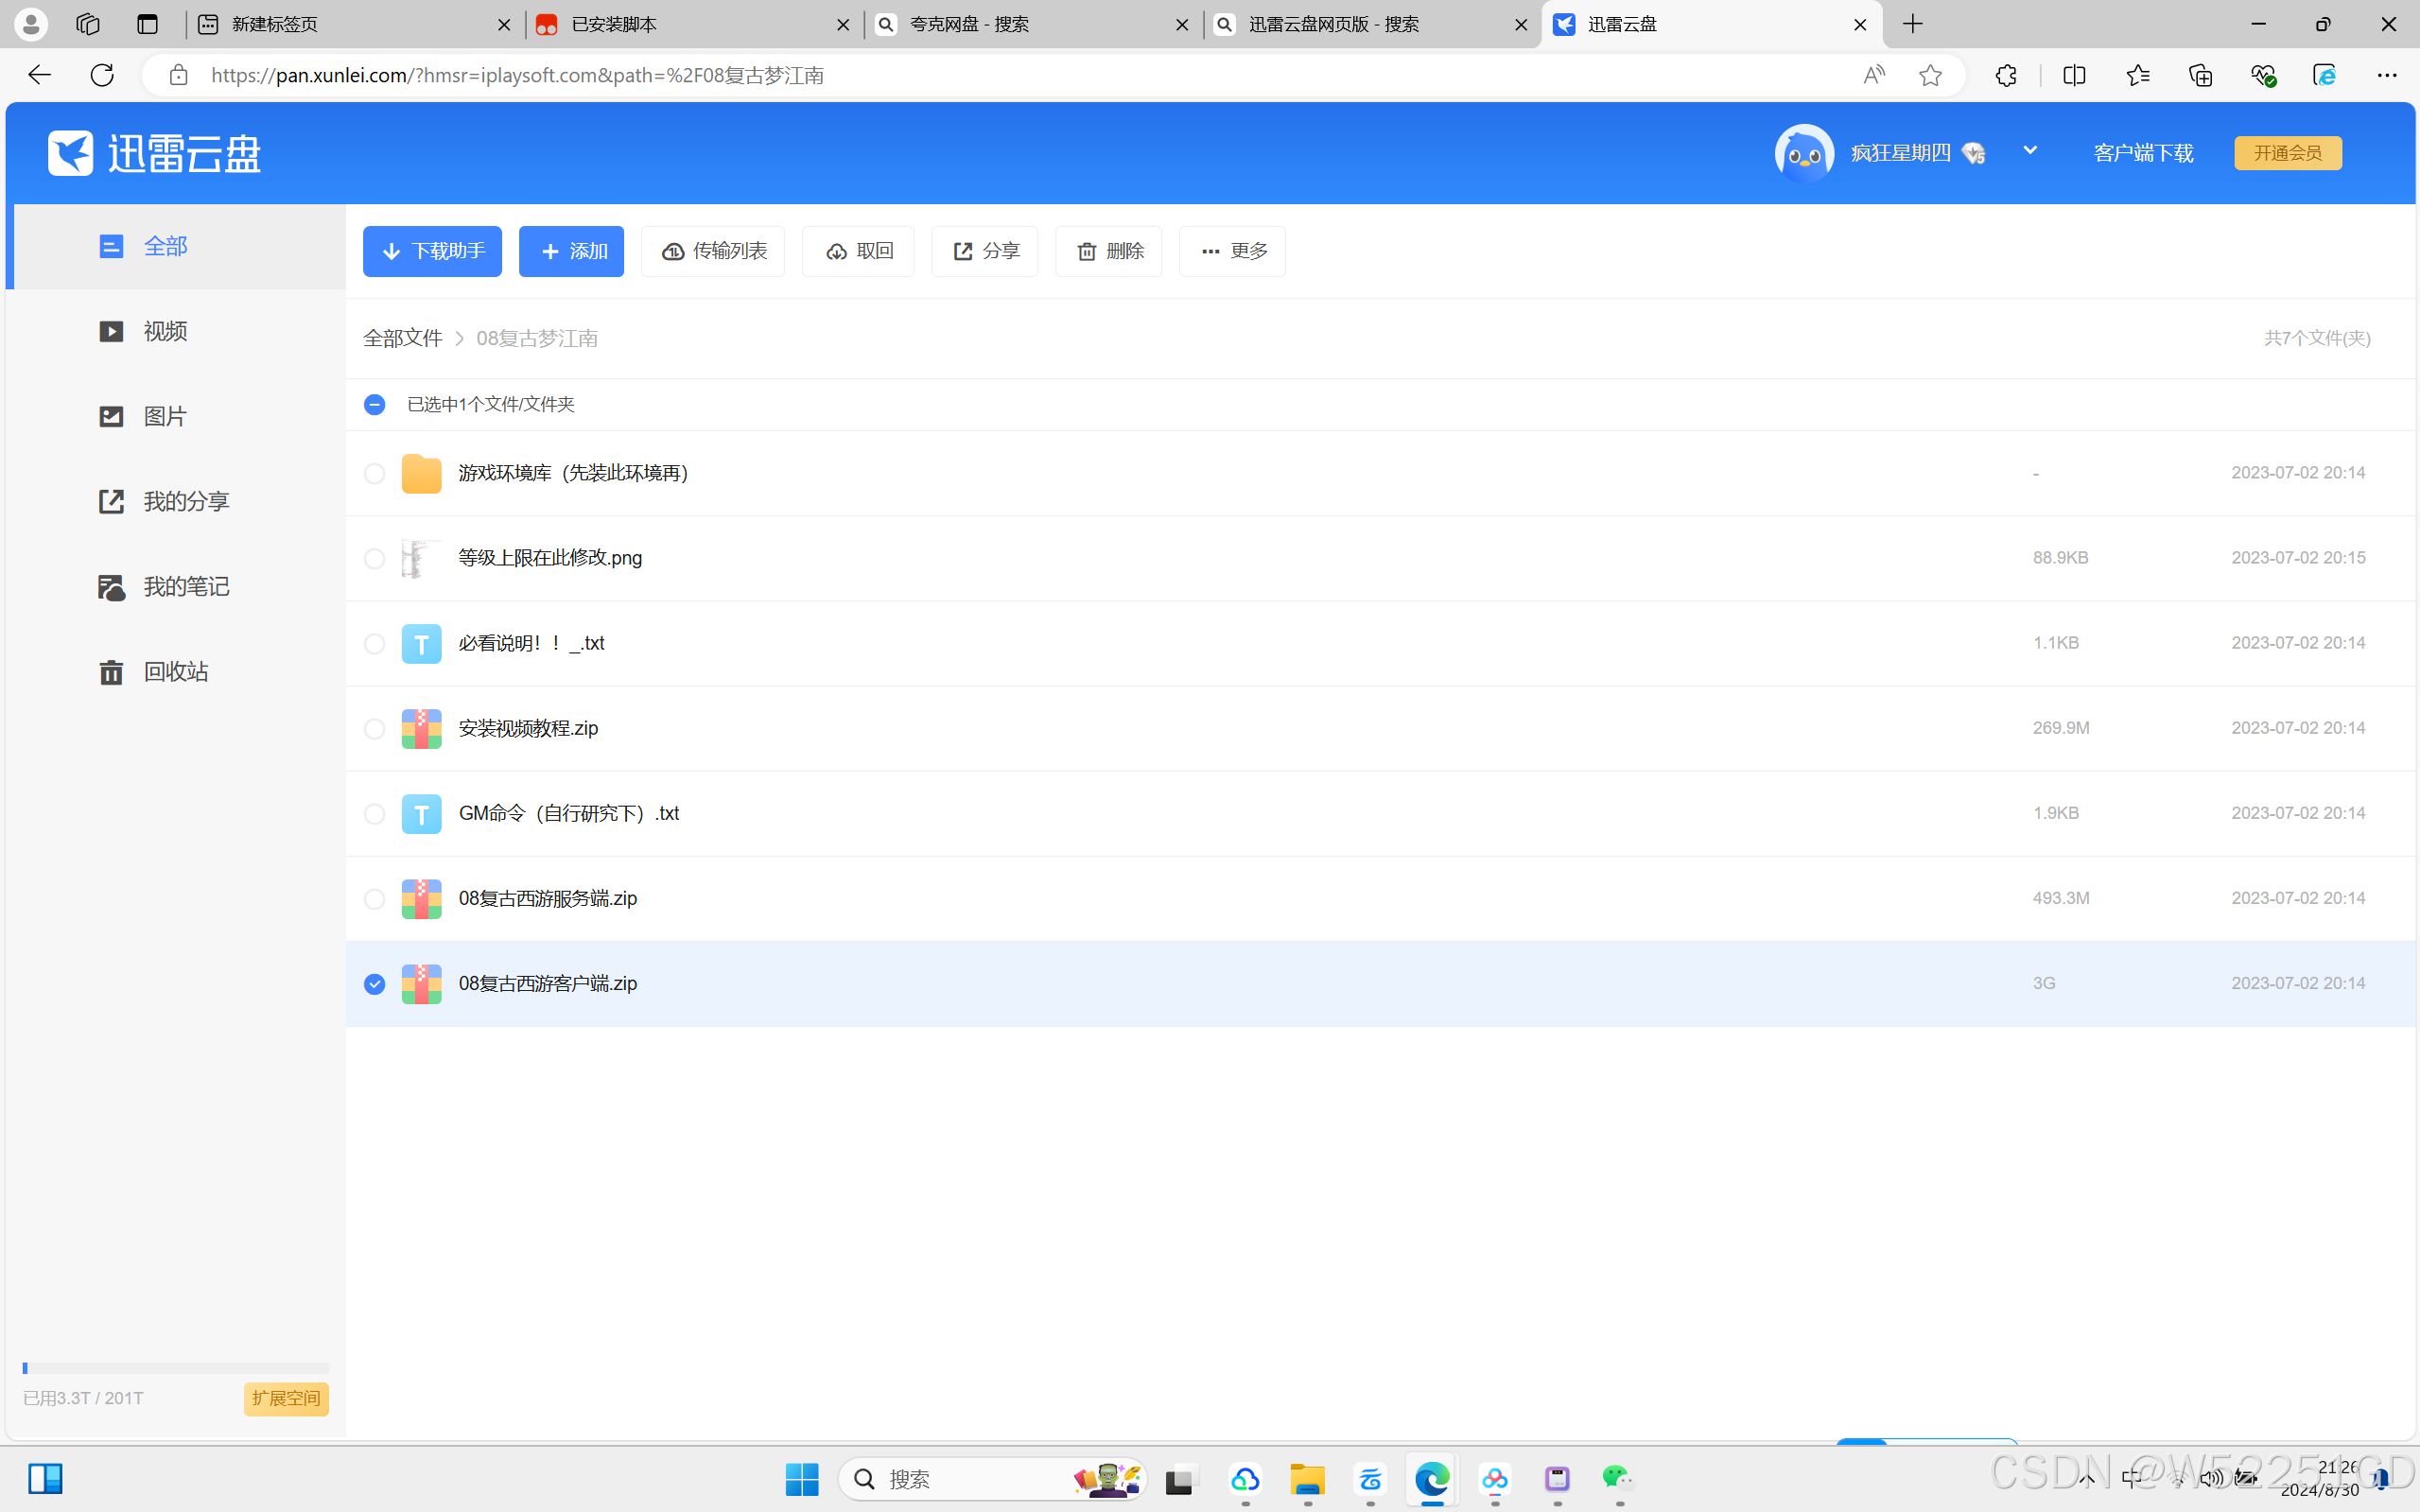The width and height of the screenshot is (2420, 1512).
Task: Open the 传输列表 transfer list
Action: pos(713,251)
